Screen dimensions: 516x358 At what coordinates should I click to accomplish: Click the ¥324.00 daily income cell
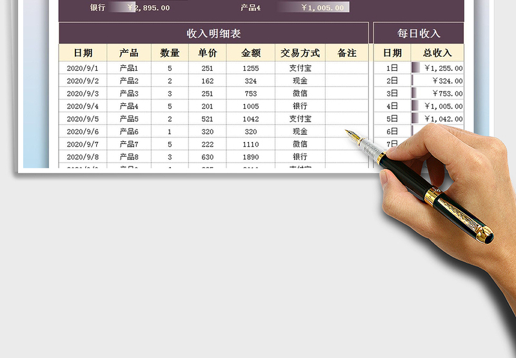pyautogui.click(x=445, y=81)
